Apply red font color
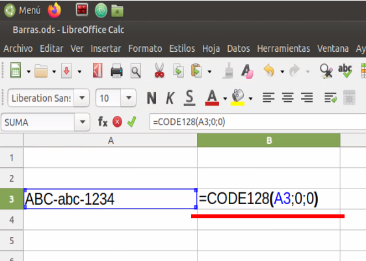 tap(212, 98)
